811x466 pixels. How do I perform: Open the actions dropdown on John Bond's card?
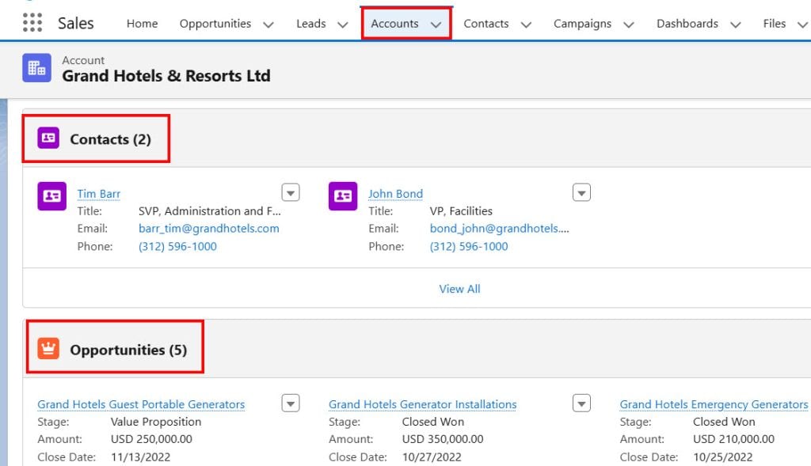[x=581, y=192]
